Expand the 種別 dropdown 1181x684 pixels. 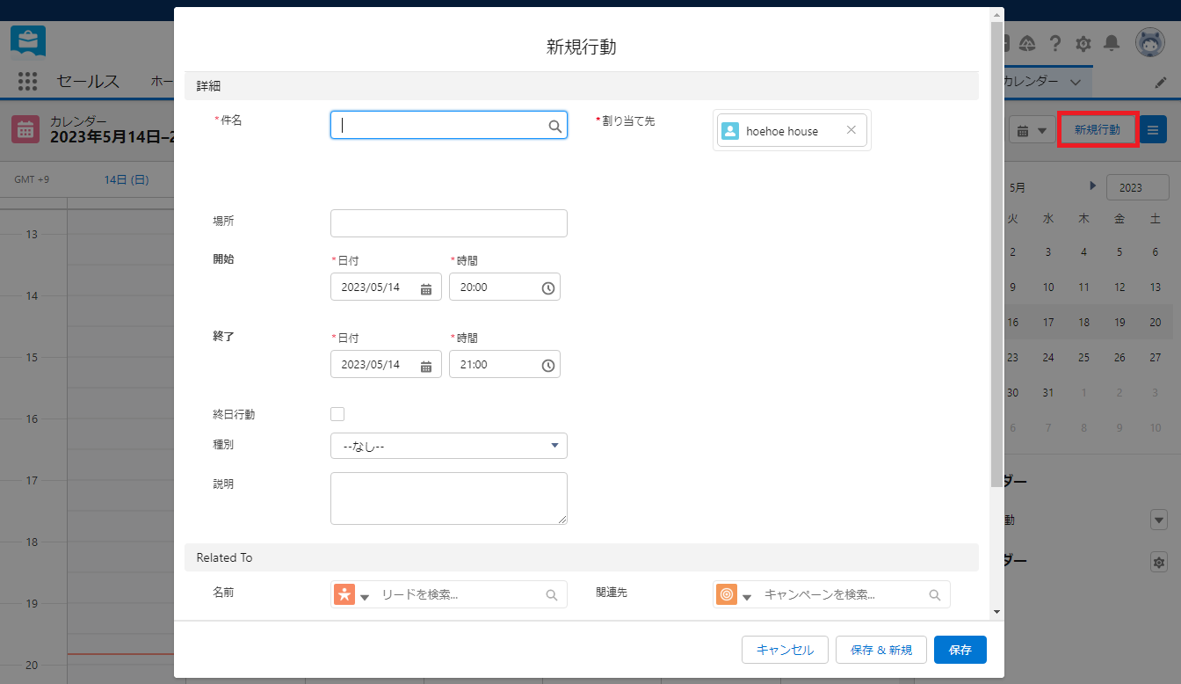[x=448, y=446]
